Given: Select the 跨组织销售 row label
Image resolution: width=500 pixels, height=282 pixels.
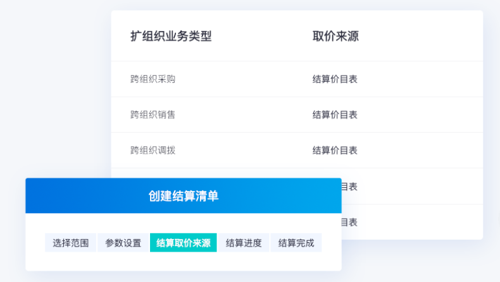Looking at the screenshot, I should (x=153, y=114).
